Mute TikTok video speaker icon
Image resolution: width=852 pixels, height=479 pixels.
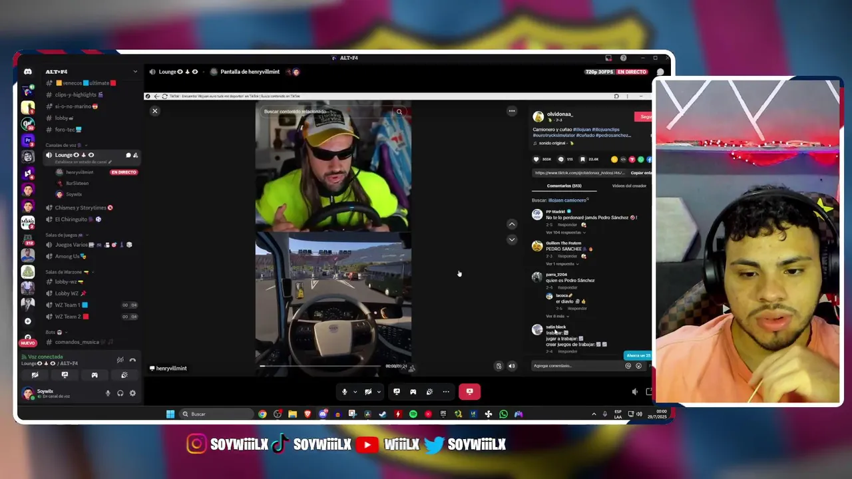(511, 366)
